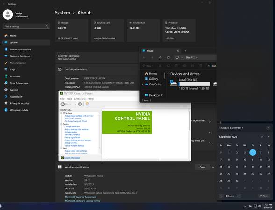275x210 pixels.
Task: Open Manage 3D settings task
Action: coord(73,119)
